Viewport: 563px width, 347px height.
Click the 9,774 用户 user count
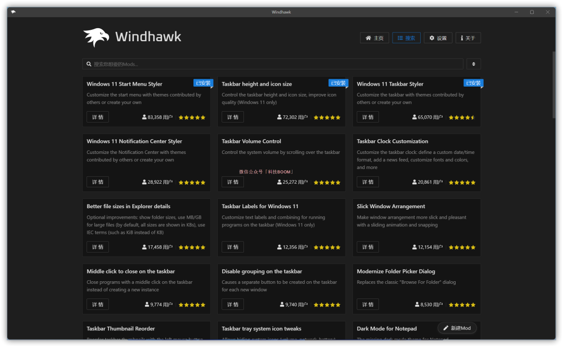[158, 305]
